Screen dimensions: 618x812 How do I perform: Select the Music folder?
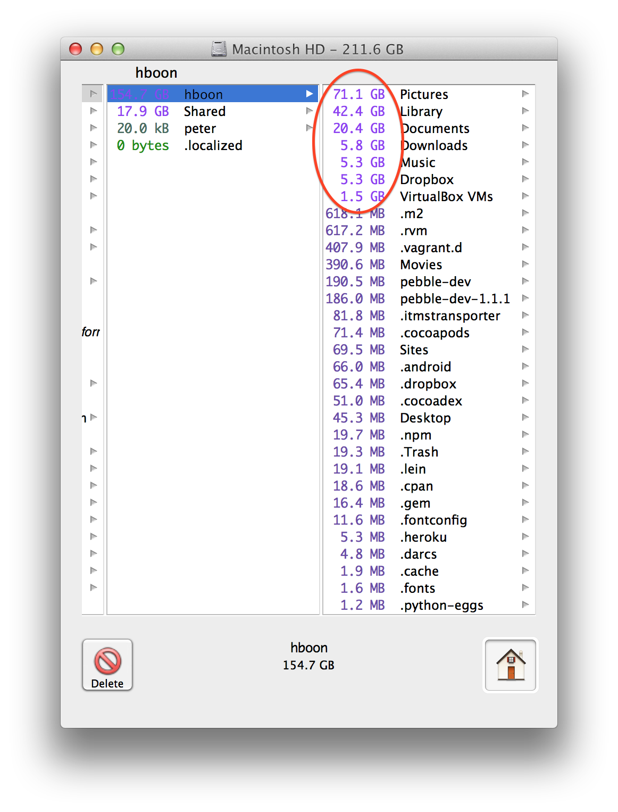coord(429,162)
